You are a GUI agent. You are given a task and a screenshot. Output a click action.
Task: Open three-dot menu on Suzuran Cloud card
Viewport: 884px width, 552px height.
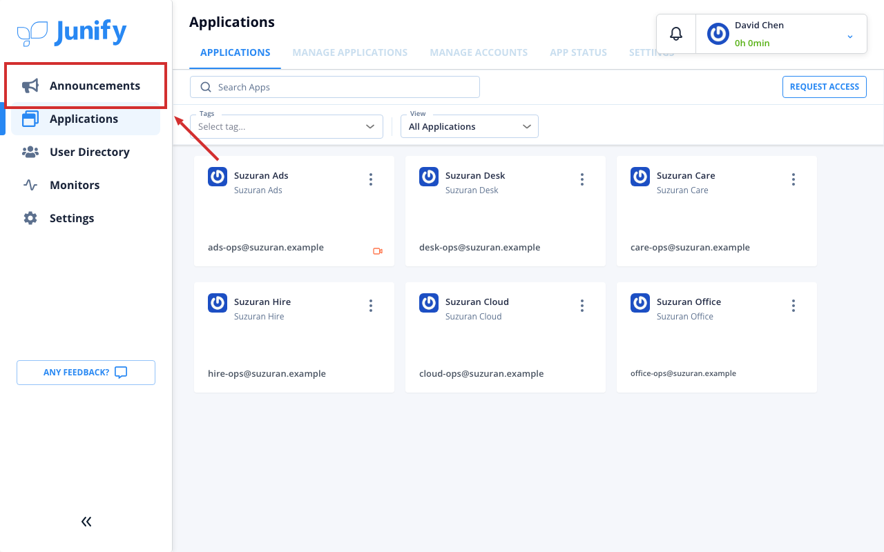(x=582, y=306)
